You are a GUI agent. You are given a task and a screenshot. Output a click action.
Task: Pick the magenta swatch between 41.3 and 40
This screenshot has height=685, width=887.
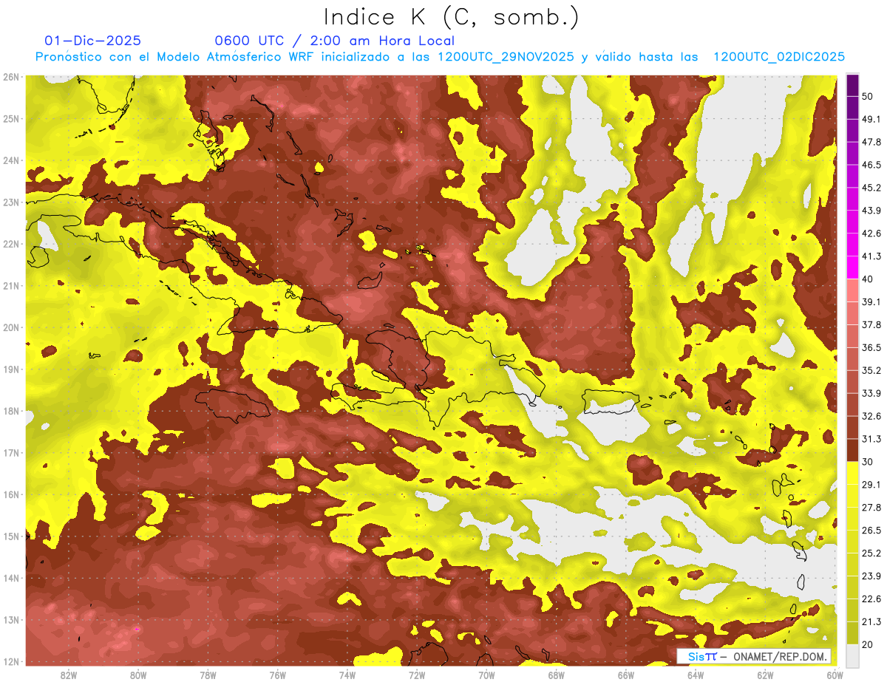852,267
